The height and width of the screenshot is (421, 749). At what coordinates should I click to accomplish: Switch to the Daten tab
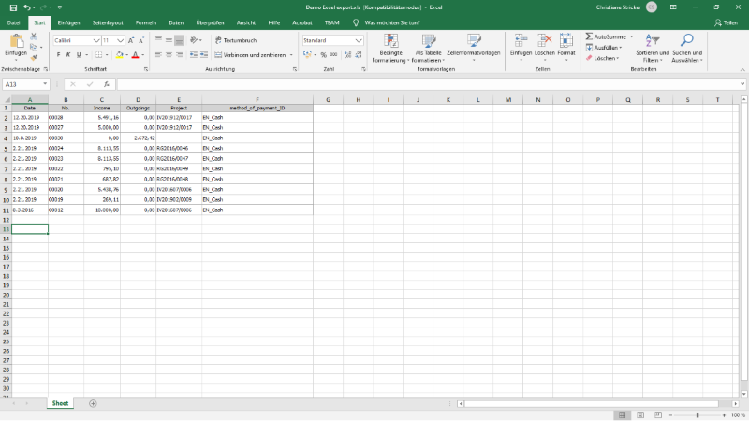[176, 22]
